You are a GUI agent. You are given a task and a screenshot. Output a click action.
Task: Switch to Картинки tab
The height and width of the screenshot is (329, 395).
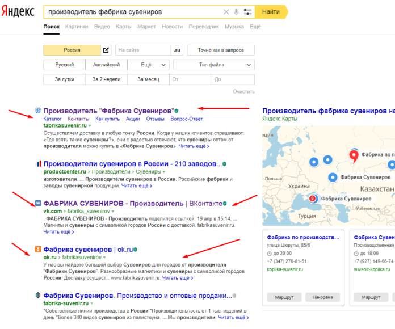(x=77, y=27)
